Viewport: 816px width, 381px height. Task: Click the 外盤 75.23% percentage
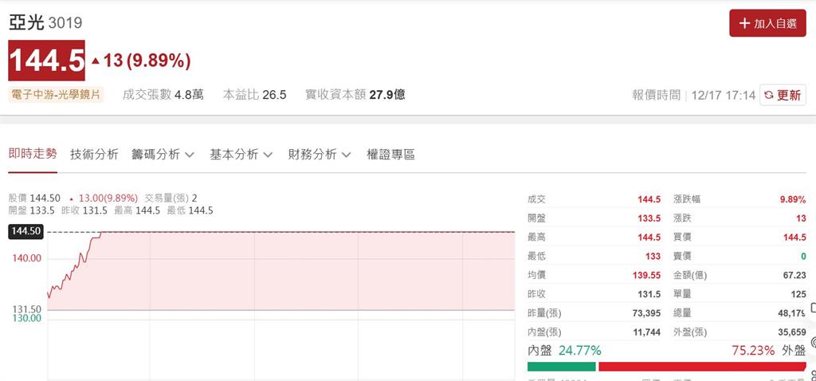tap(769, 350)
